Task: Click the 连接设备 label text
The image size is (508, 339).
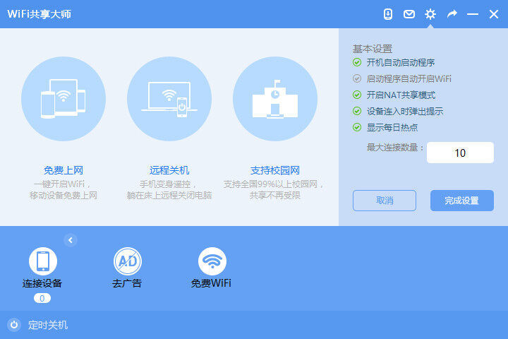Action: 42,283
